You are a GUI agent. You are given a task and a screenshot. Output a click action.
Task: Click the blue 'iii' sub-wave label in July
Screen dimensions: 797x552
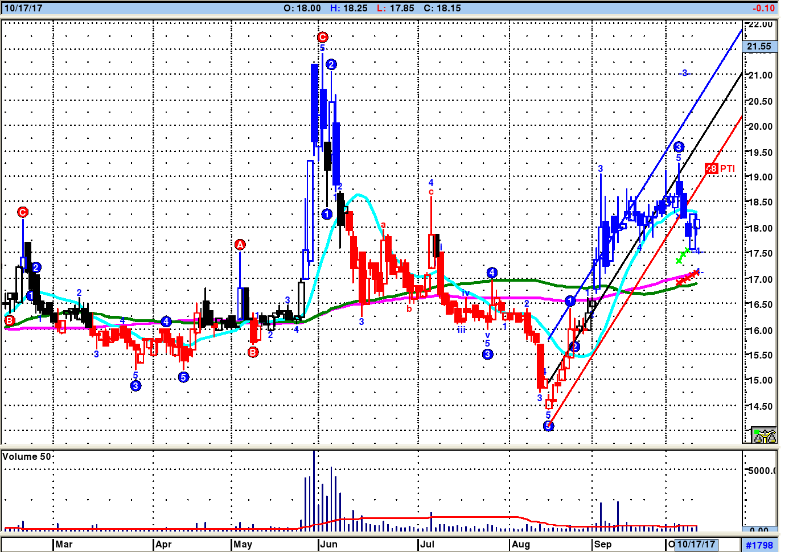[x=461, y=329]
